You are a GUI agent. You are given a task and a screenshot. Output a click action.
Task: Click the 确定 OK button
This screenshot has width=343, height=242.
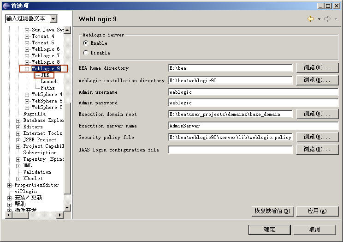point(270,230)
